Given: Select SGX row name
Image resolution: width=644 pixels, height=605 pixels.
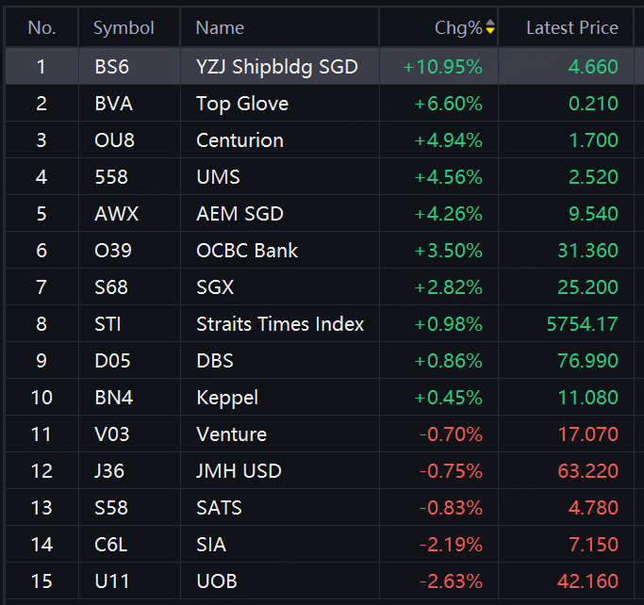Looking at the screenshot, I should [x=215, y=287].
